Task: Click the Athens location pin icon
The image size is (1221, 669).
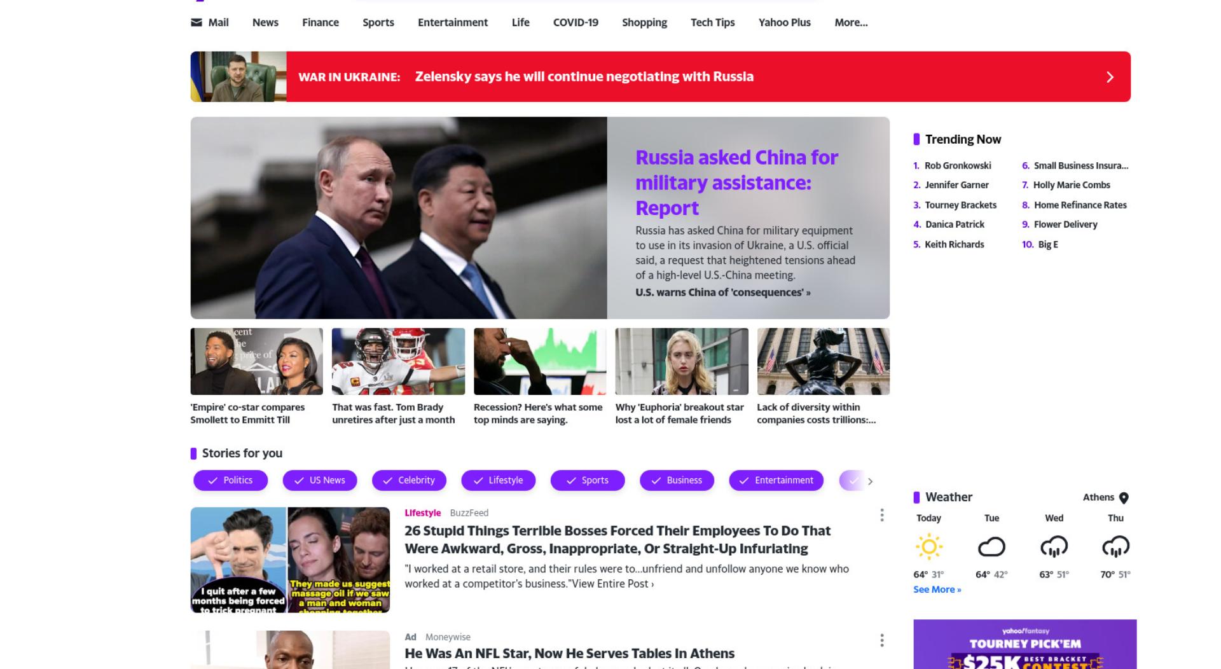Action: [1124, 498]
